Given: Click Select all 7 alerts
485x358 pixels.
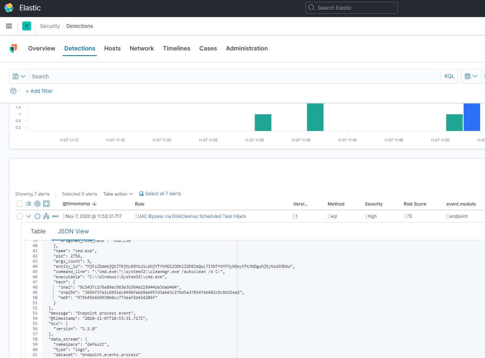Looking at the screenshot, I should [x=160, y=193].
